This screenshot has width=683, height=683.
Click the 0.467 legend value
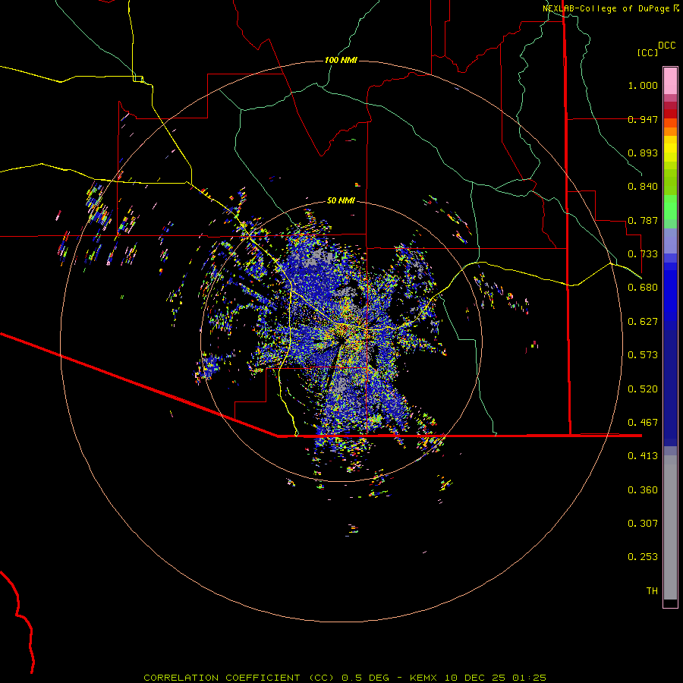point(643,423)
